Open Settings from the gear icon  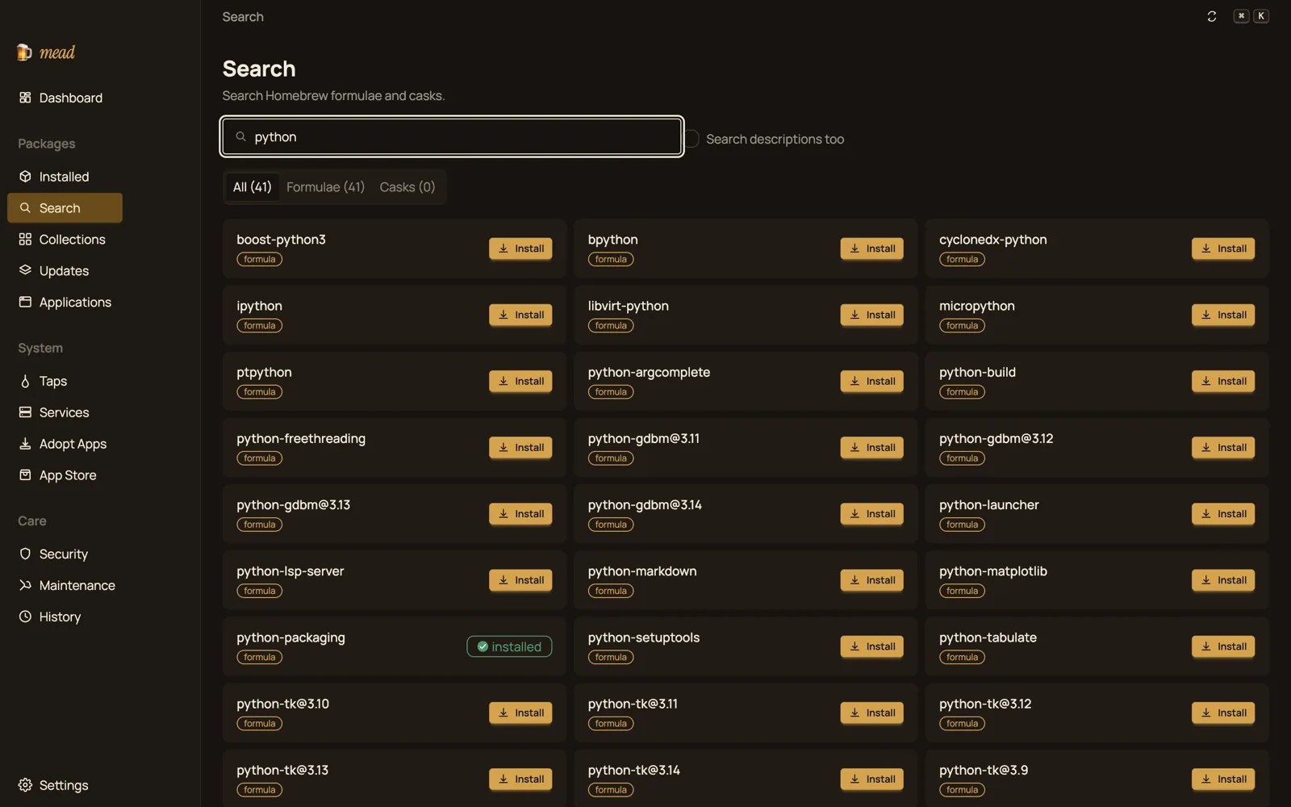click(25, 785)
